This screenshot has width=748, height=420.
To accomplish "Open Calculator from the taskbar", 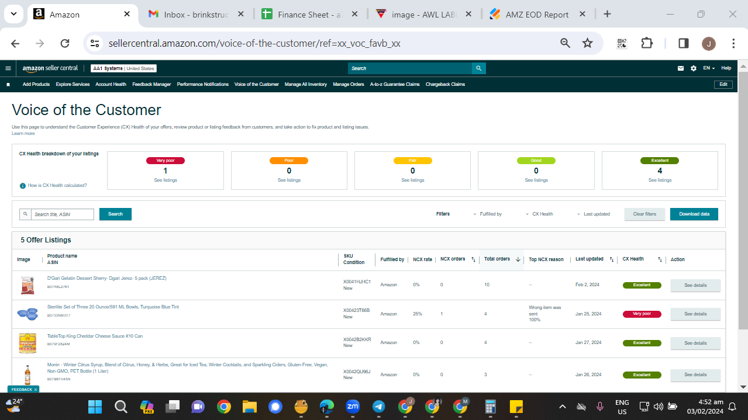I will click(491, 406).
